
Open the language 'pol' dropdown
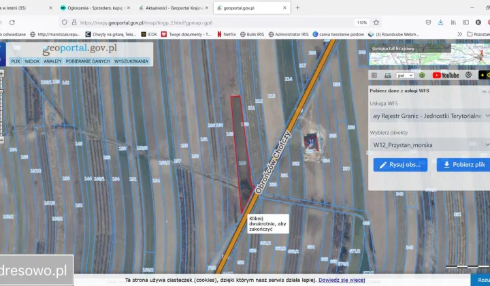[405, 76]
